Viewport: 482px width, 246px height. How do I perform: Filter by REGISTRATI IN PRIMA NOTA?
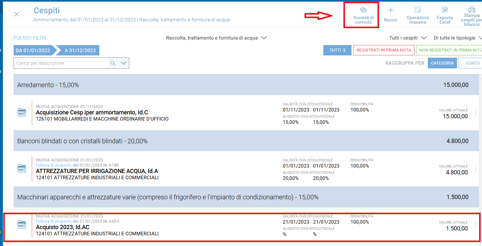click(x=384, y=50)
